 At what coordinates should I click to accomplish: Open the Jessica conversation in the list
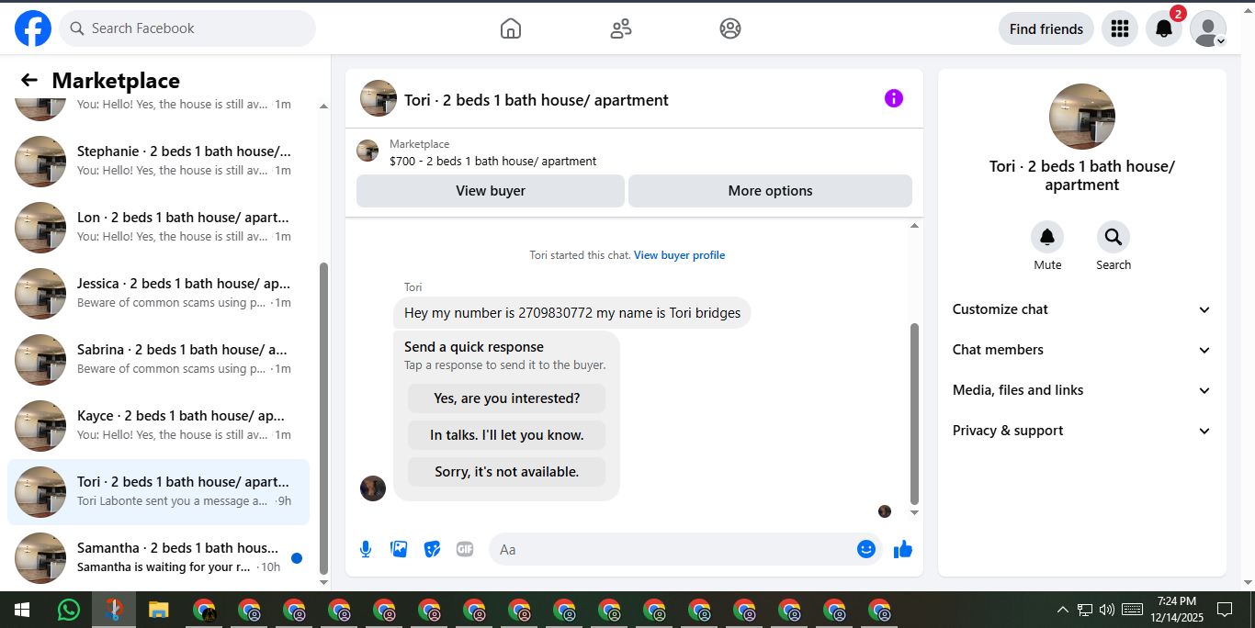point(158,294)
